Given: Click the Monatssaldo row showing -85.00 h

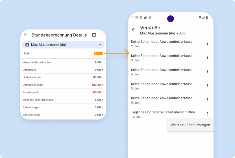Looking at the screenshot, I should click(x=63, y=92).
